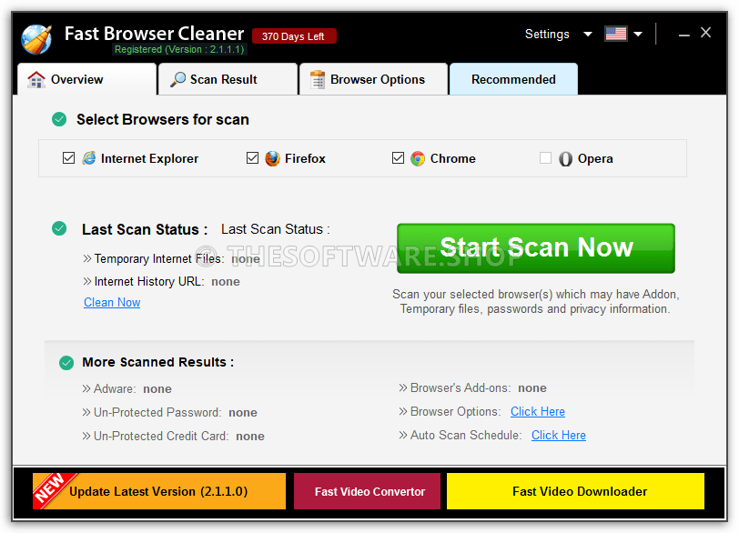Click Browser Options Click Here link

tap(538, 411)
